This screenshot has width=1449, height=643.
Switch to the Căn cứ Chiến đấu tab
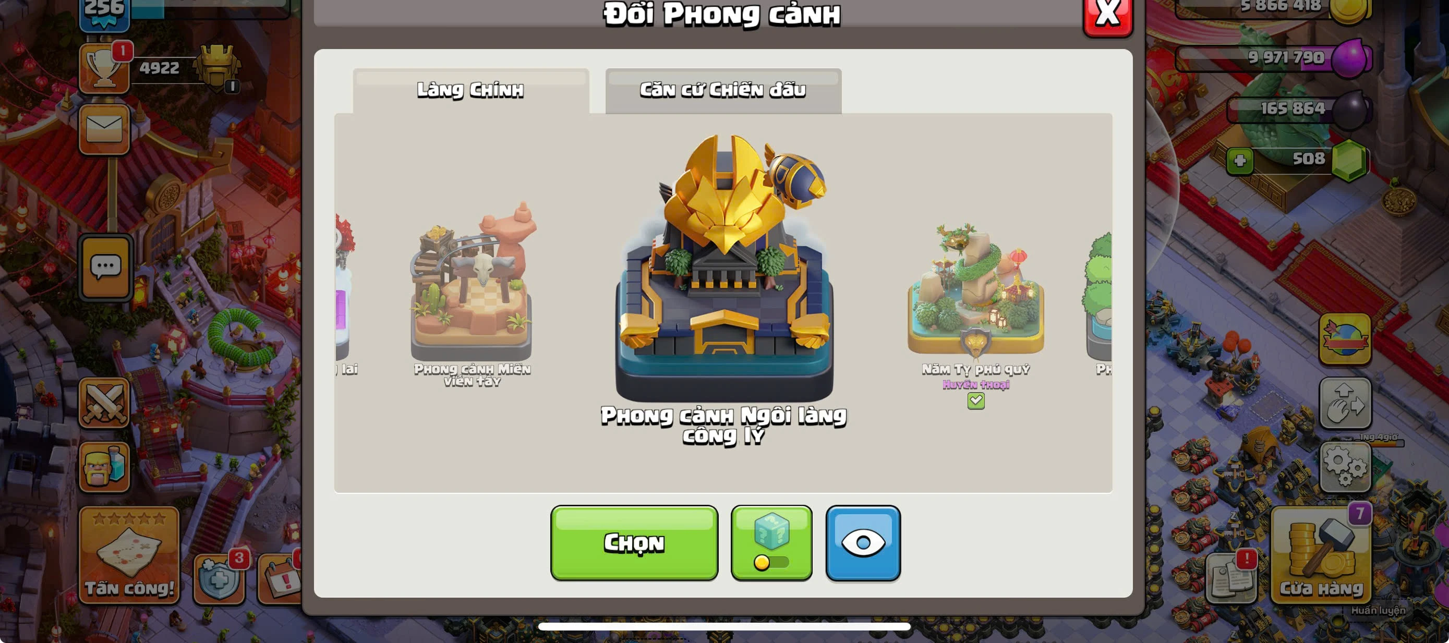(x=723, y=90)
